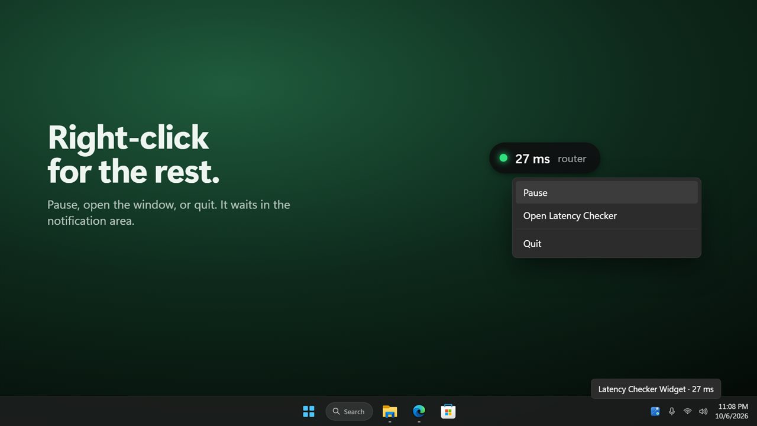Choose Open Latency Checker menu entry
757x426 pixels.
[x=606, y=216]
